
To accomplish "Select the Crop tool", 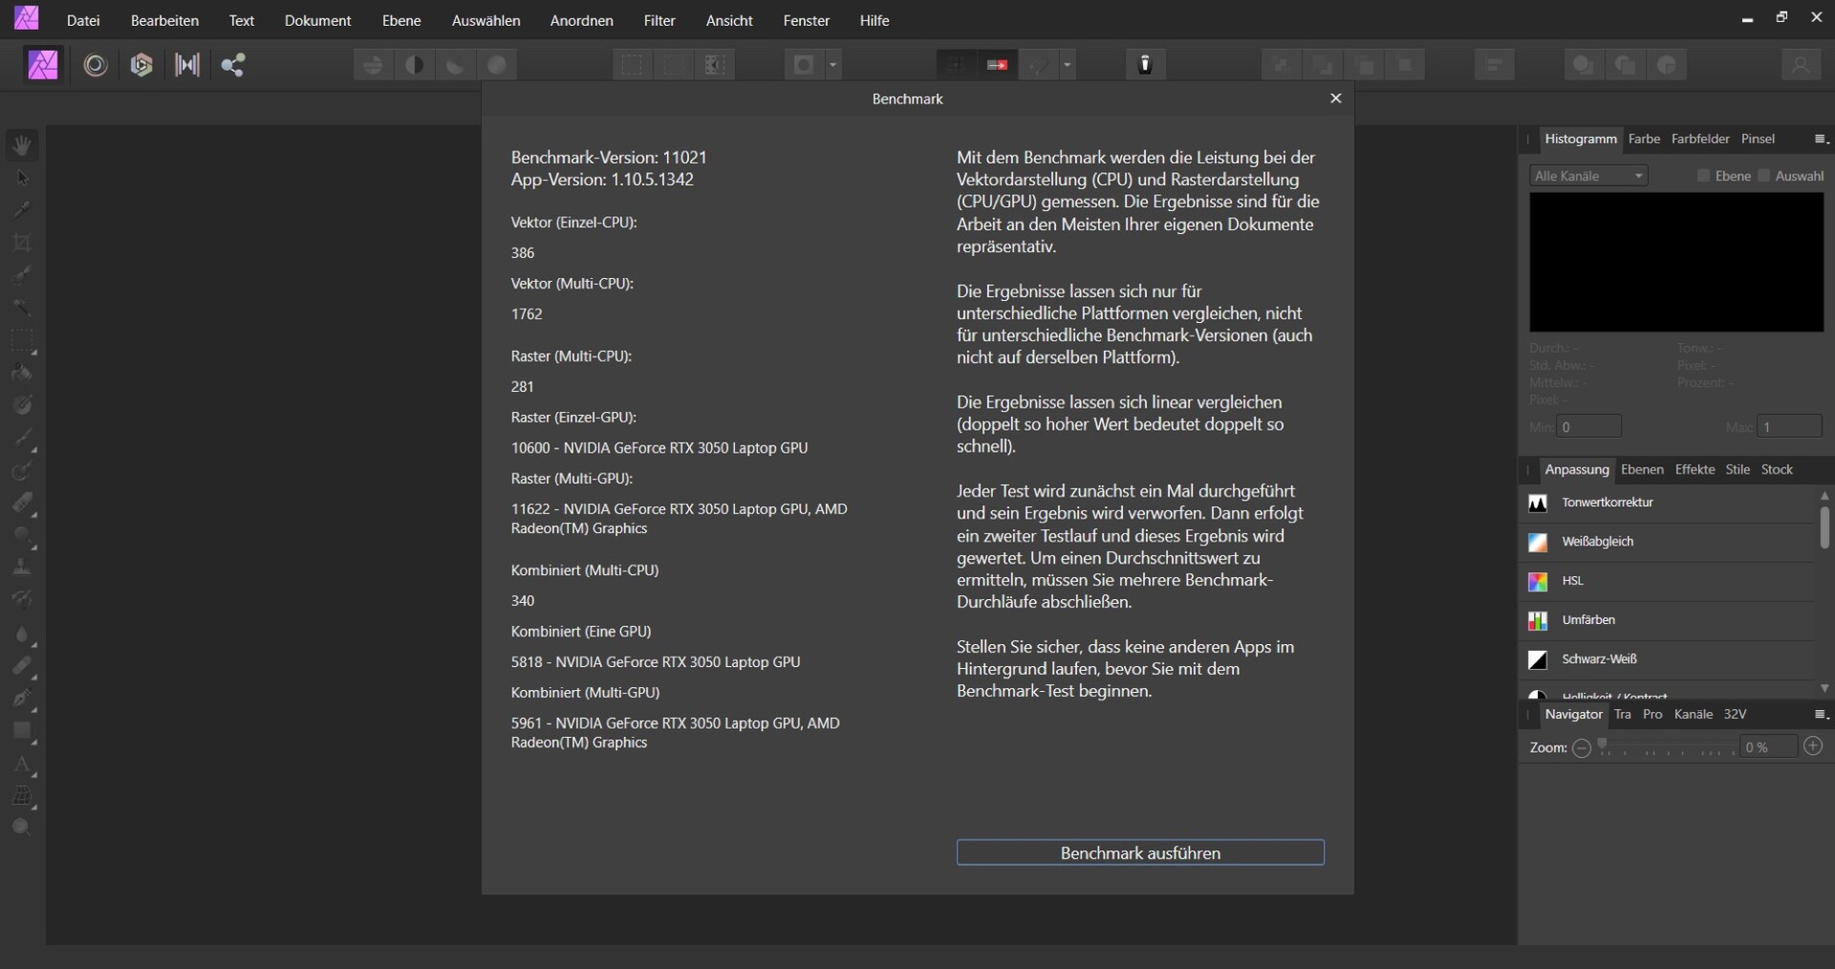I will [x=22, y=243].
